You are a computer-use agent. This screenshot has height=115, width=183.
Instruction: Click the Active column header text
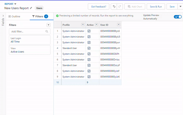click(x=90, y=25)
